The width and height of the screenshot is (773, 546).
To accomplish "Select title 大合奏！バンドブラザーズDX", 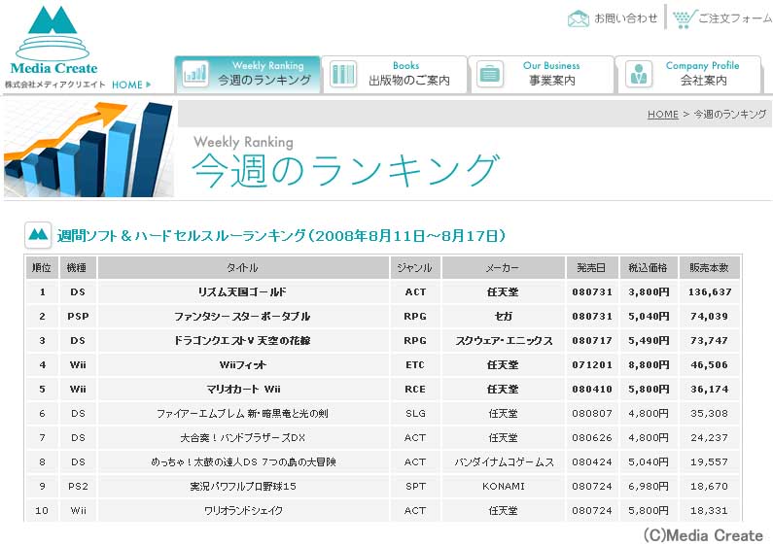I will coord(242,437).
